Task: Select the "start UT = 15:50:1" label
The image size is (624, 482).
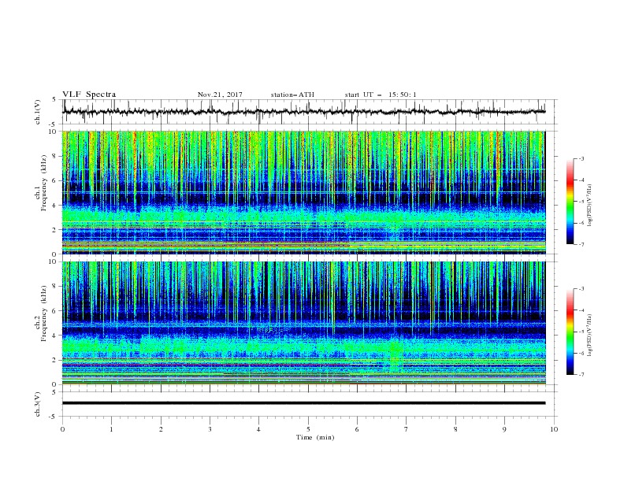Action: [381, 95]
